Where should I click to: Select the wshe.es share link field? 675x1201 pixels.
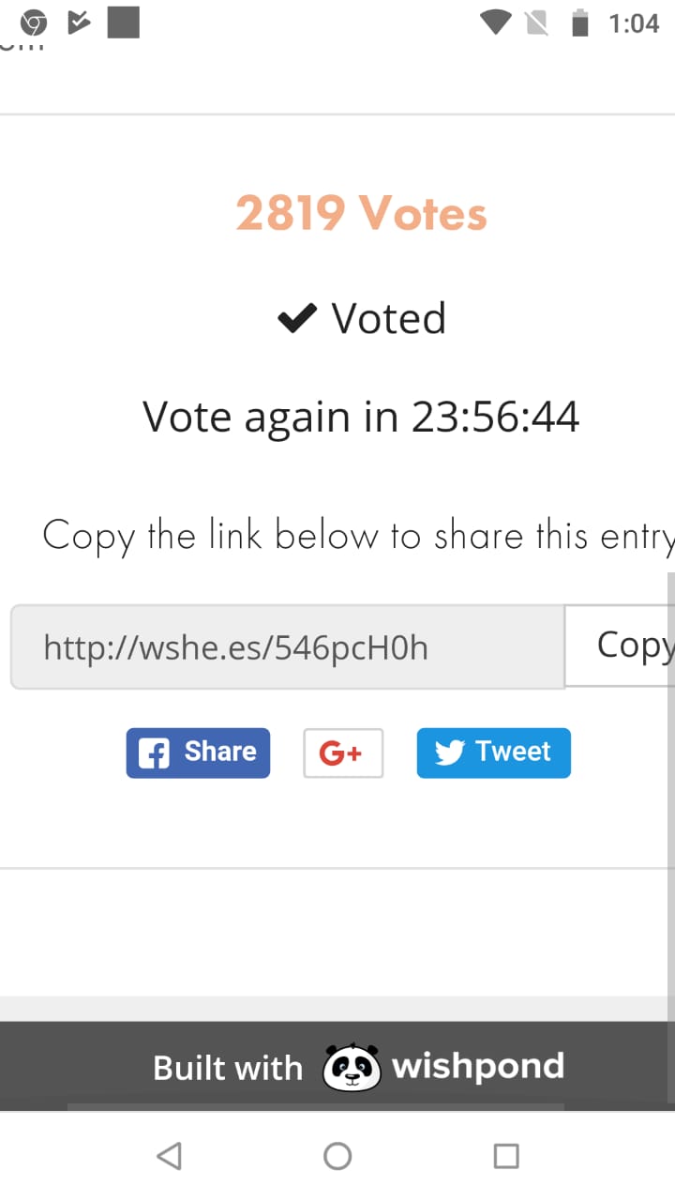tap(288, 646)
